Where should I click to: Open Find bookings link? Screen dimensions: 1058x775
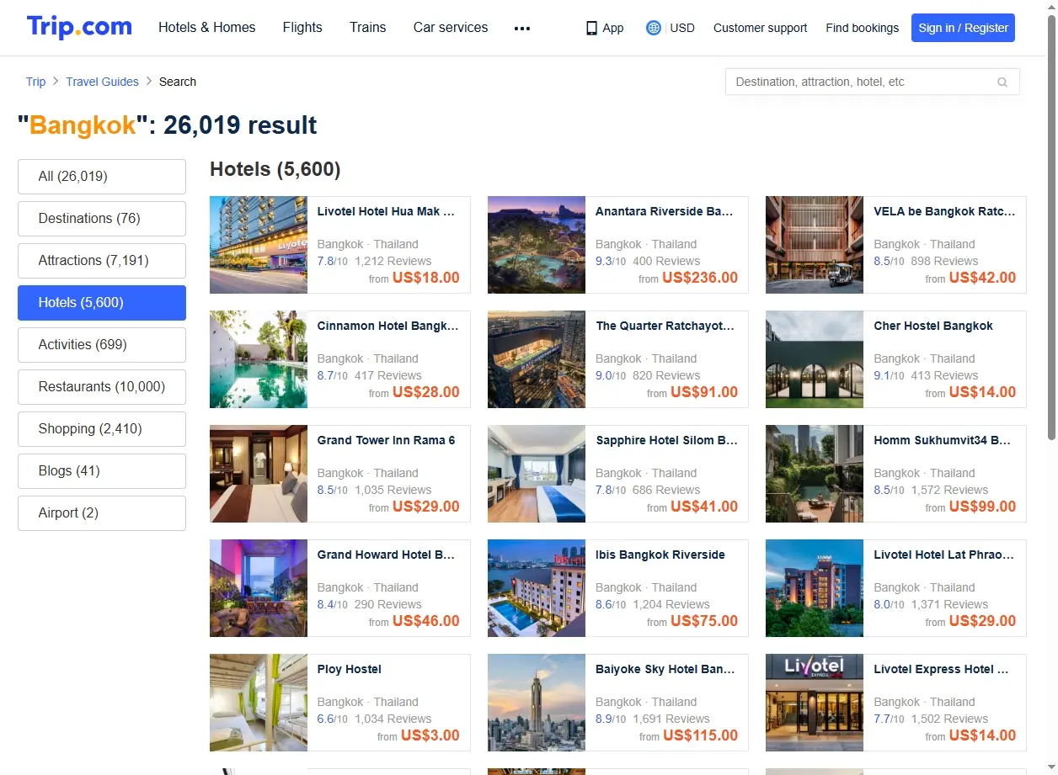coord(863,28)
